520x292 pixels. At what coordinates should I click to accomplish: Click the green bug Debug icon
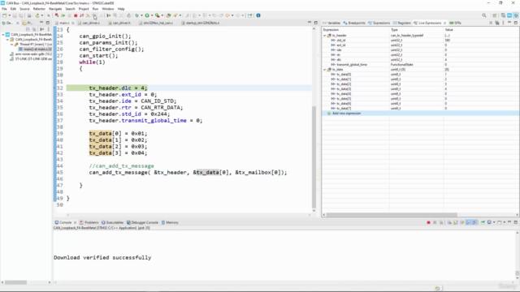(136, 15)
